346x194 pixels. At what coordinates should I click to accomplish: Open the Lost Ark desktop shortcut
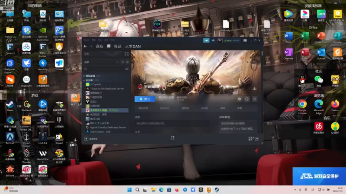tap(43, 138)
